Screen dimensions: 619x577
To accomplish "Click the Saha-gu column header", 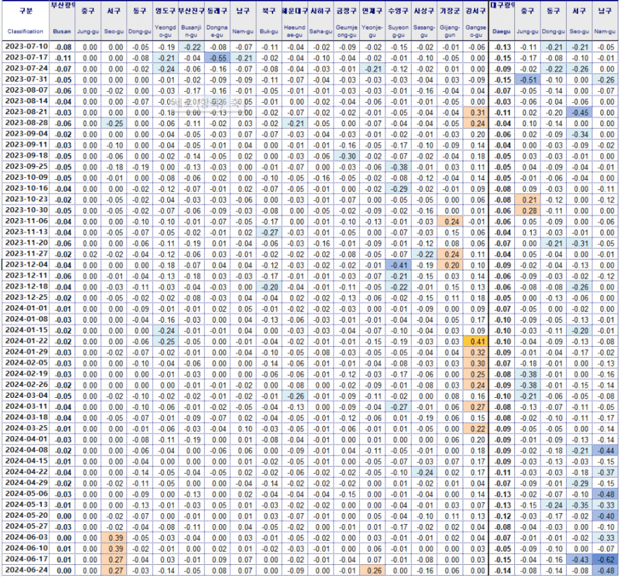I will [320, 21].
